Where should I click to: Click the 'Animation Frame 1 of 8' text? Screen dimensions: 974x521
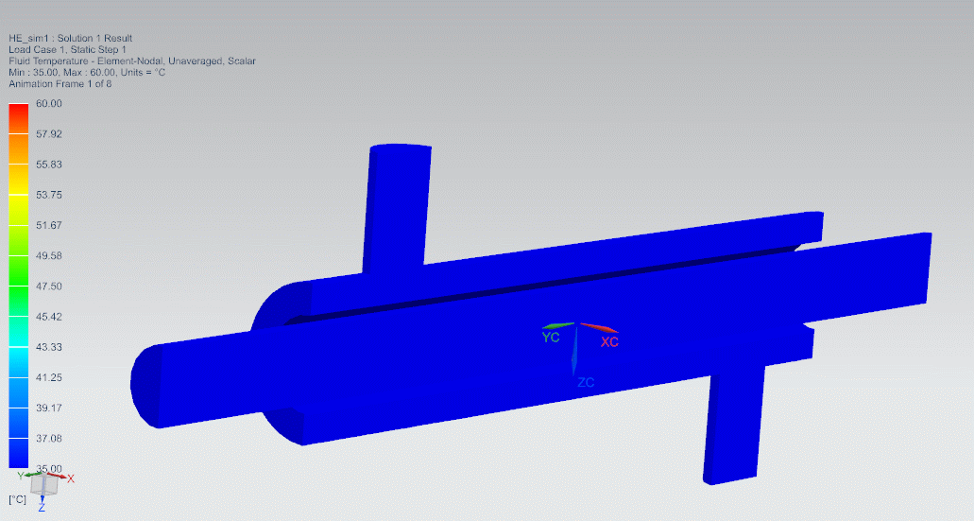tap(60, 83)
